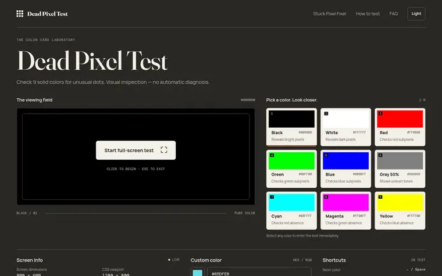Click the 'Screen info' heading
442x276 pixels.
pyautogui.click(x=30, y=260)
